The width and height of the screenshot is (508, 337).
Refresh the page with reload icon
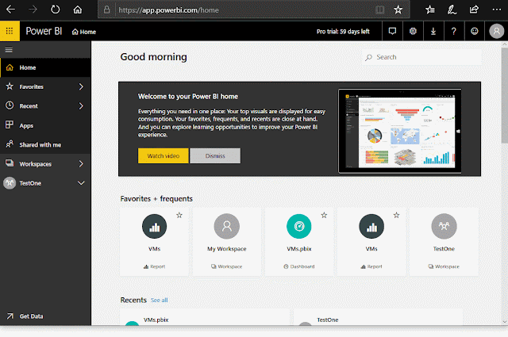[x=55, y=10]
